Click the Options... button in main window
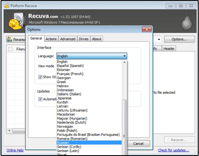Screen dimensions: 199x156 tap(179, 39)
